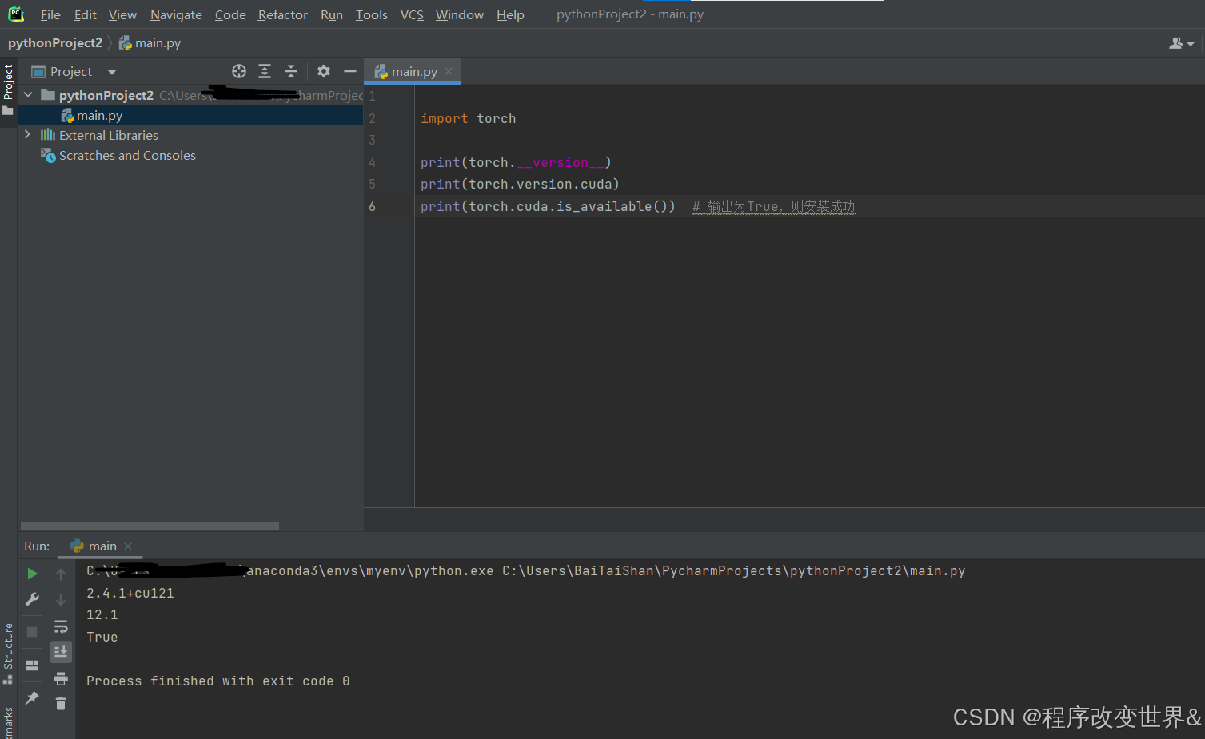The image size is (1205, 739).
Task: Open the Edit menu
Action: [85, 14]
